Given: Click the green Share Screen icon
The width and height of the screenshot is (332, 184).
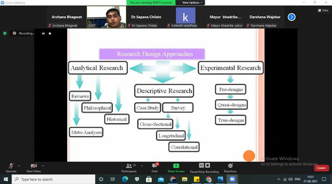Looking at the screenshot, I should coord(176,166).
